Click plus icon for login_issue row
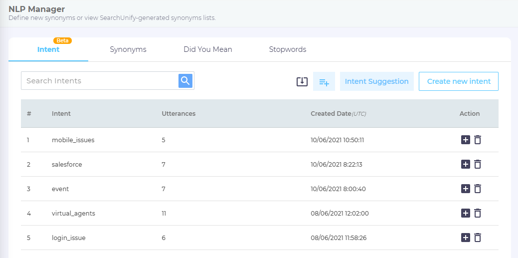This screenshot has height=258, width=518. coord(466,238)
